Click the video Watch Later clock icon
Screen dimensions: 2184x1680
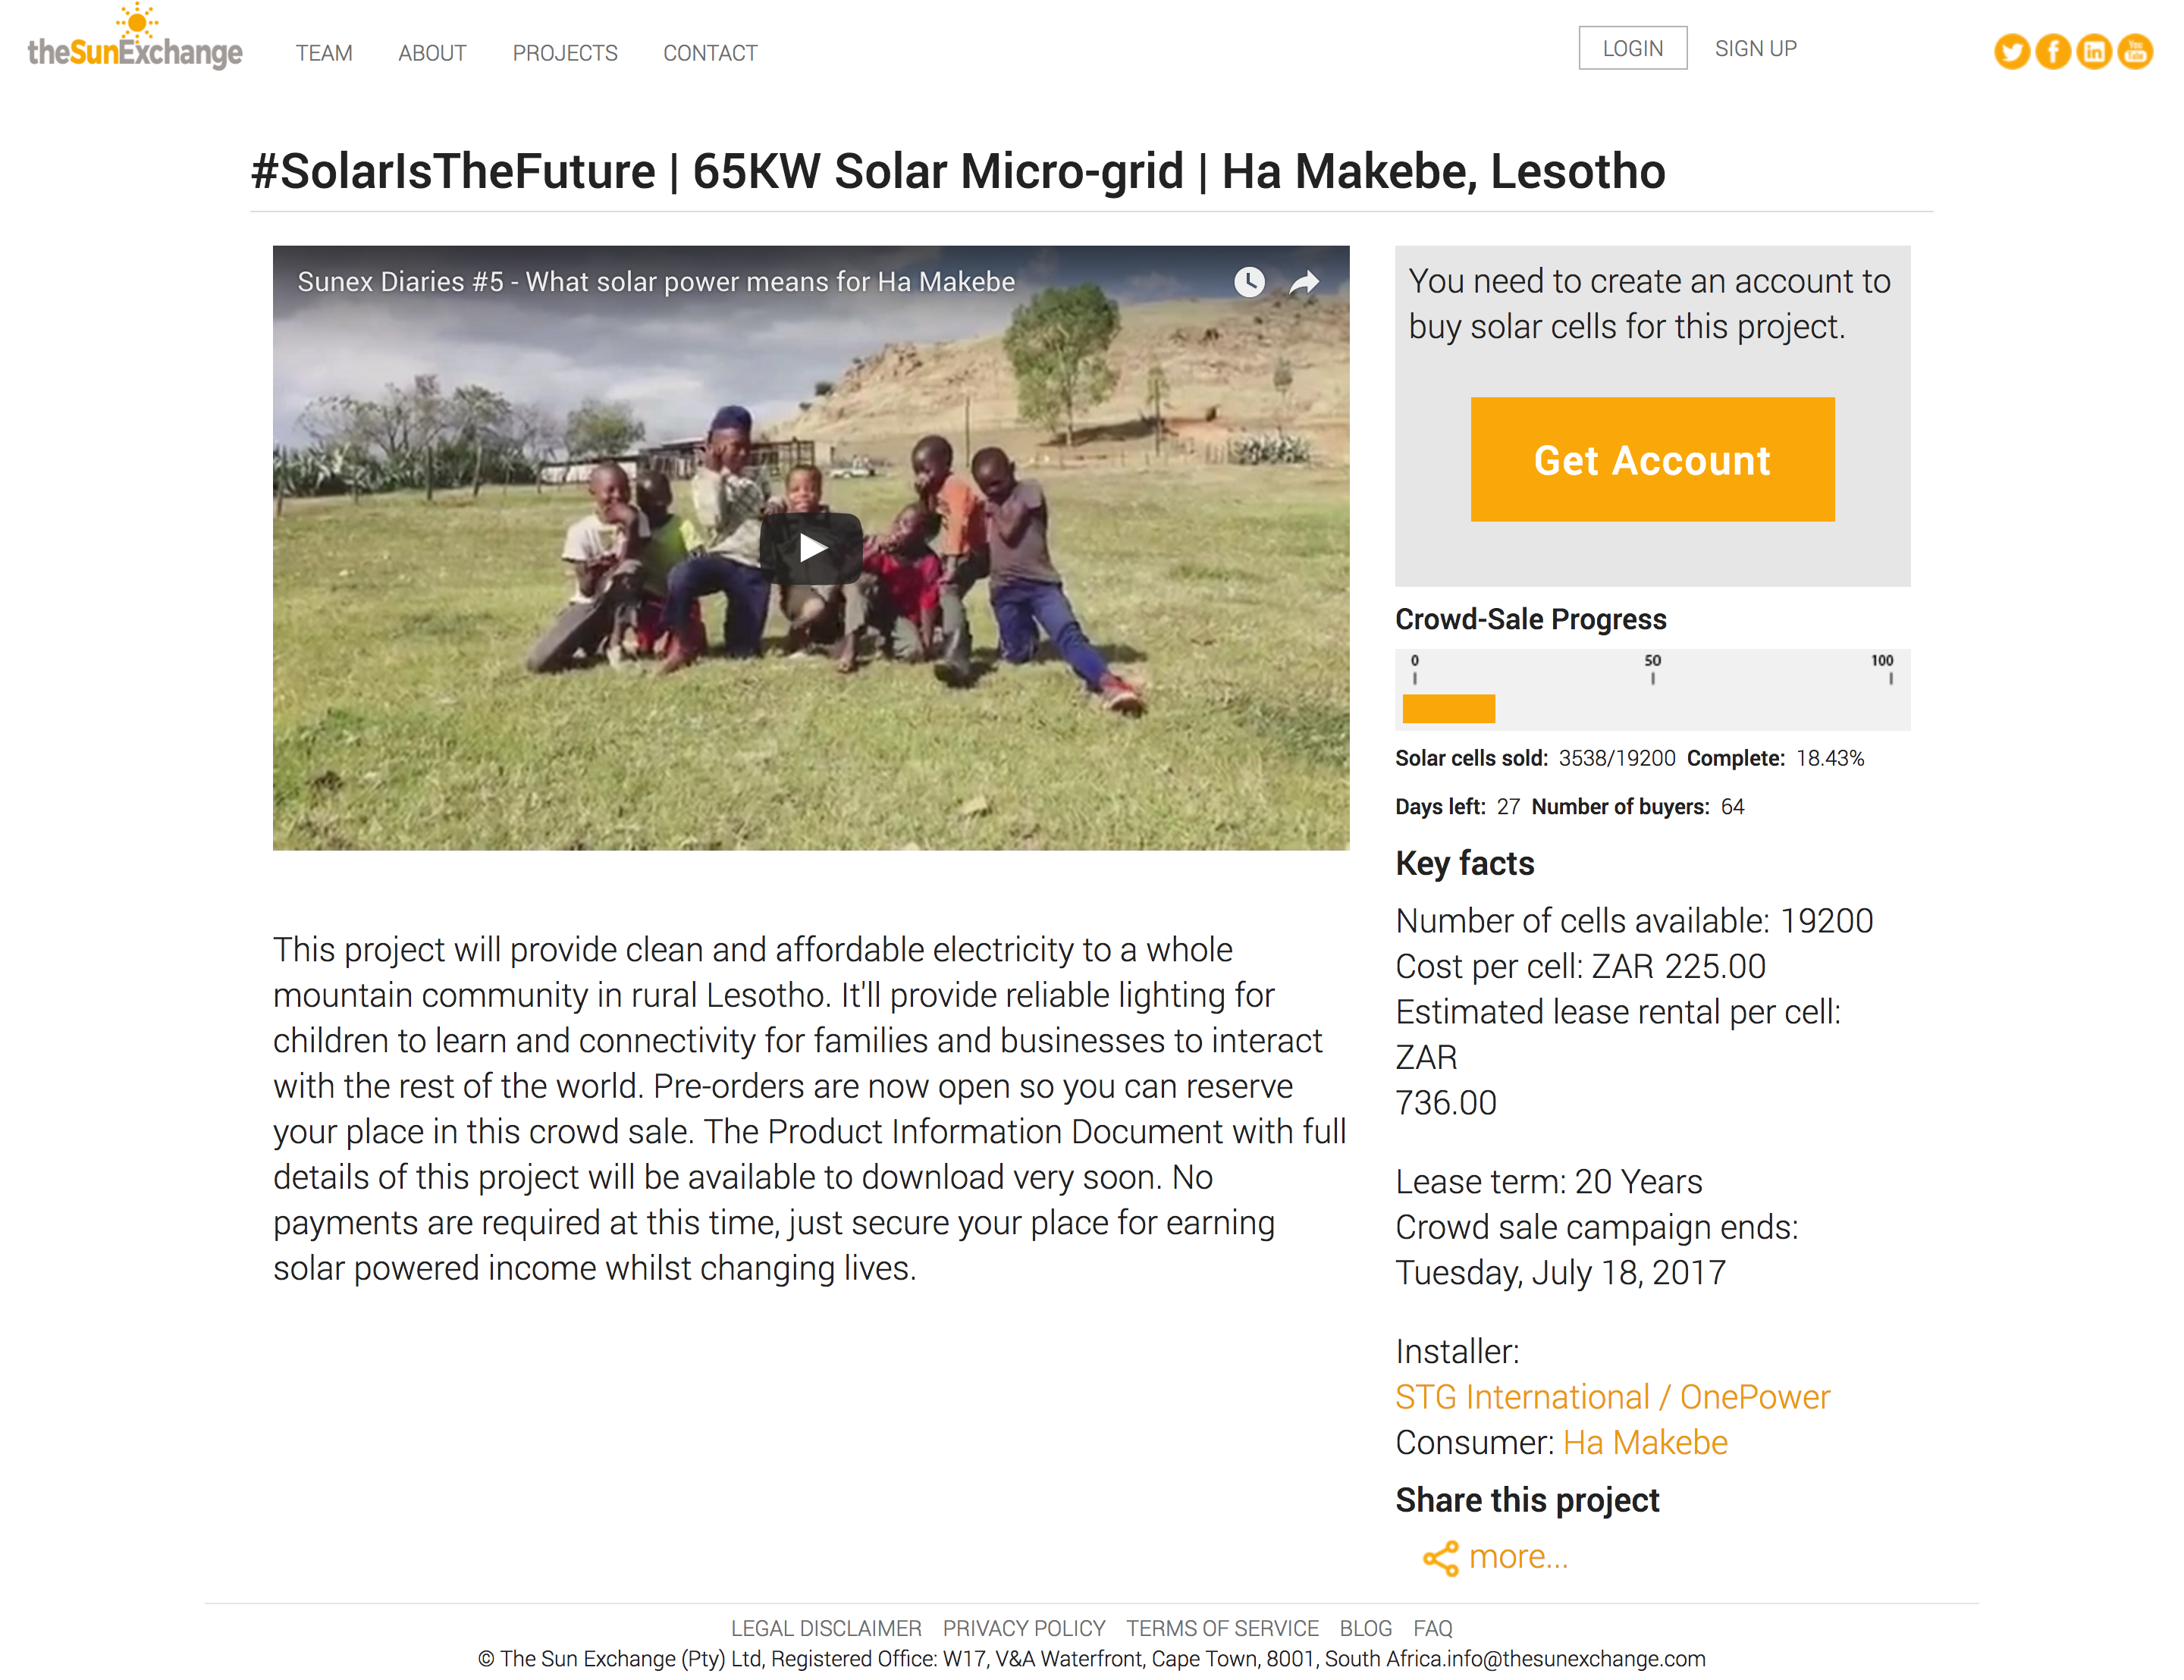(1248, 282)
